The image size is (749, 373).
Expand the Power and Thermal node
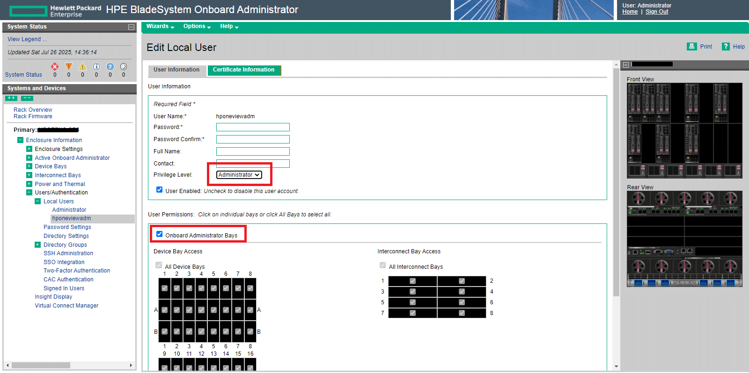pyautogui.click(x=29, y=184)
